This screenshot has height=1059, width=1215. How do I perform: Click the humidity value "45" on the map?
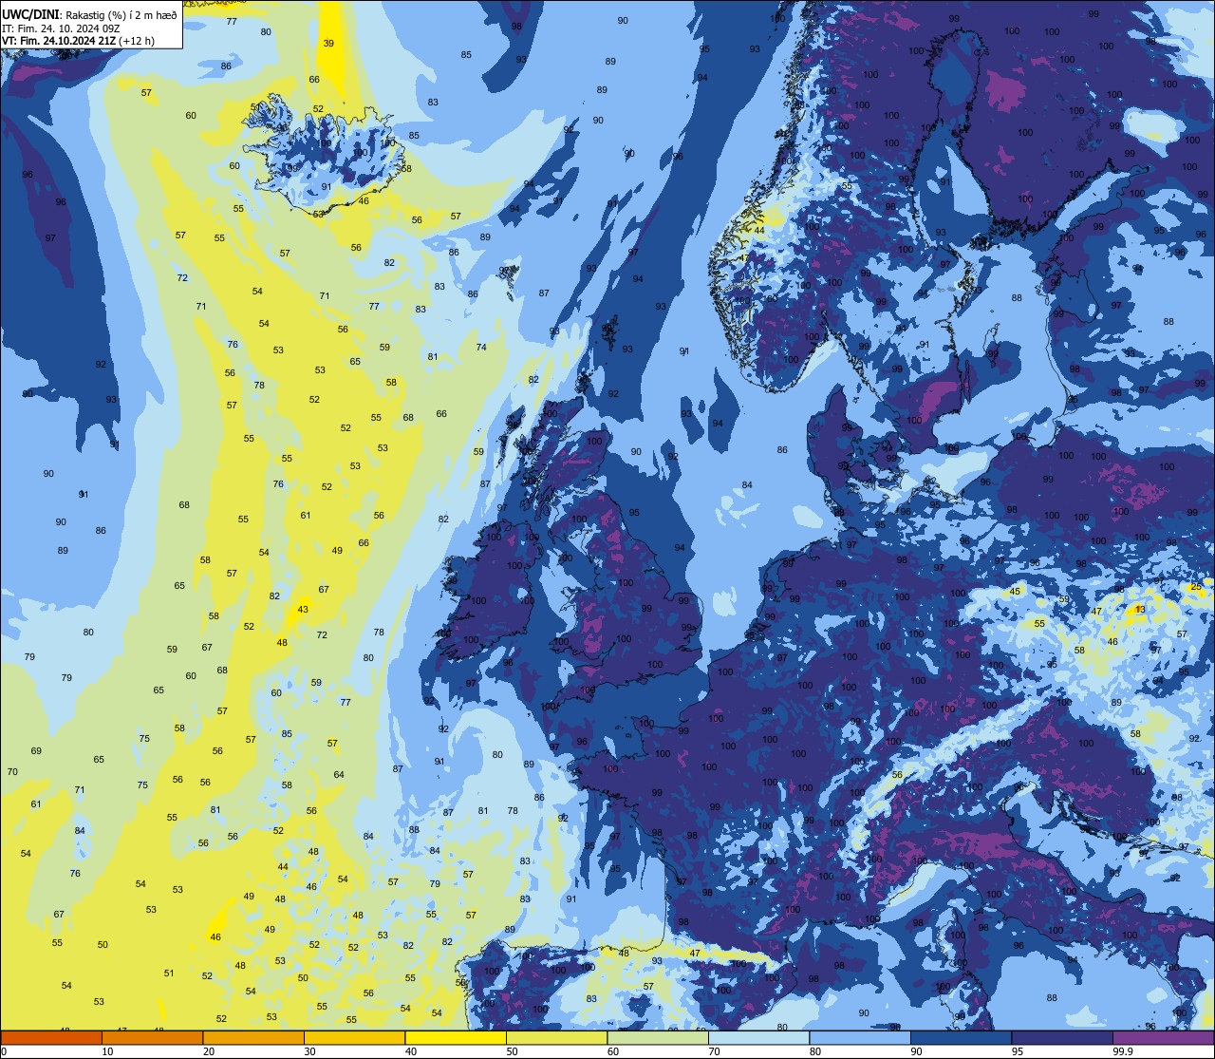tap(1015, 592)
